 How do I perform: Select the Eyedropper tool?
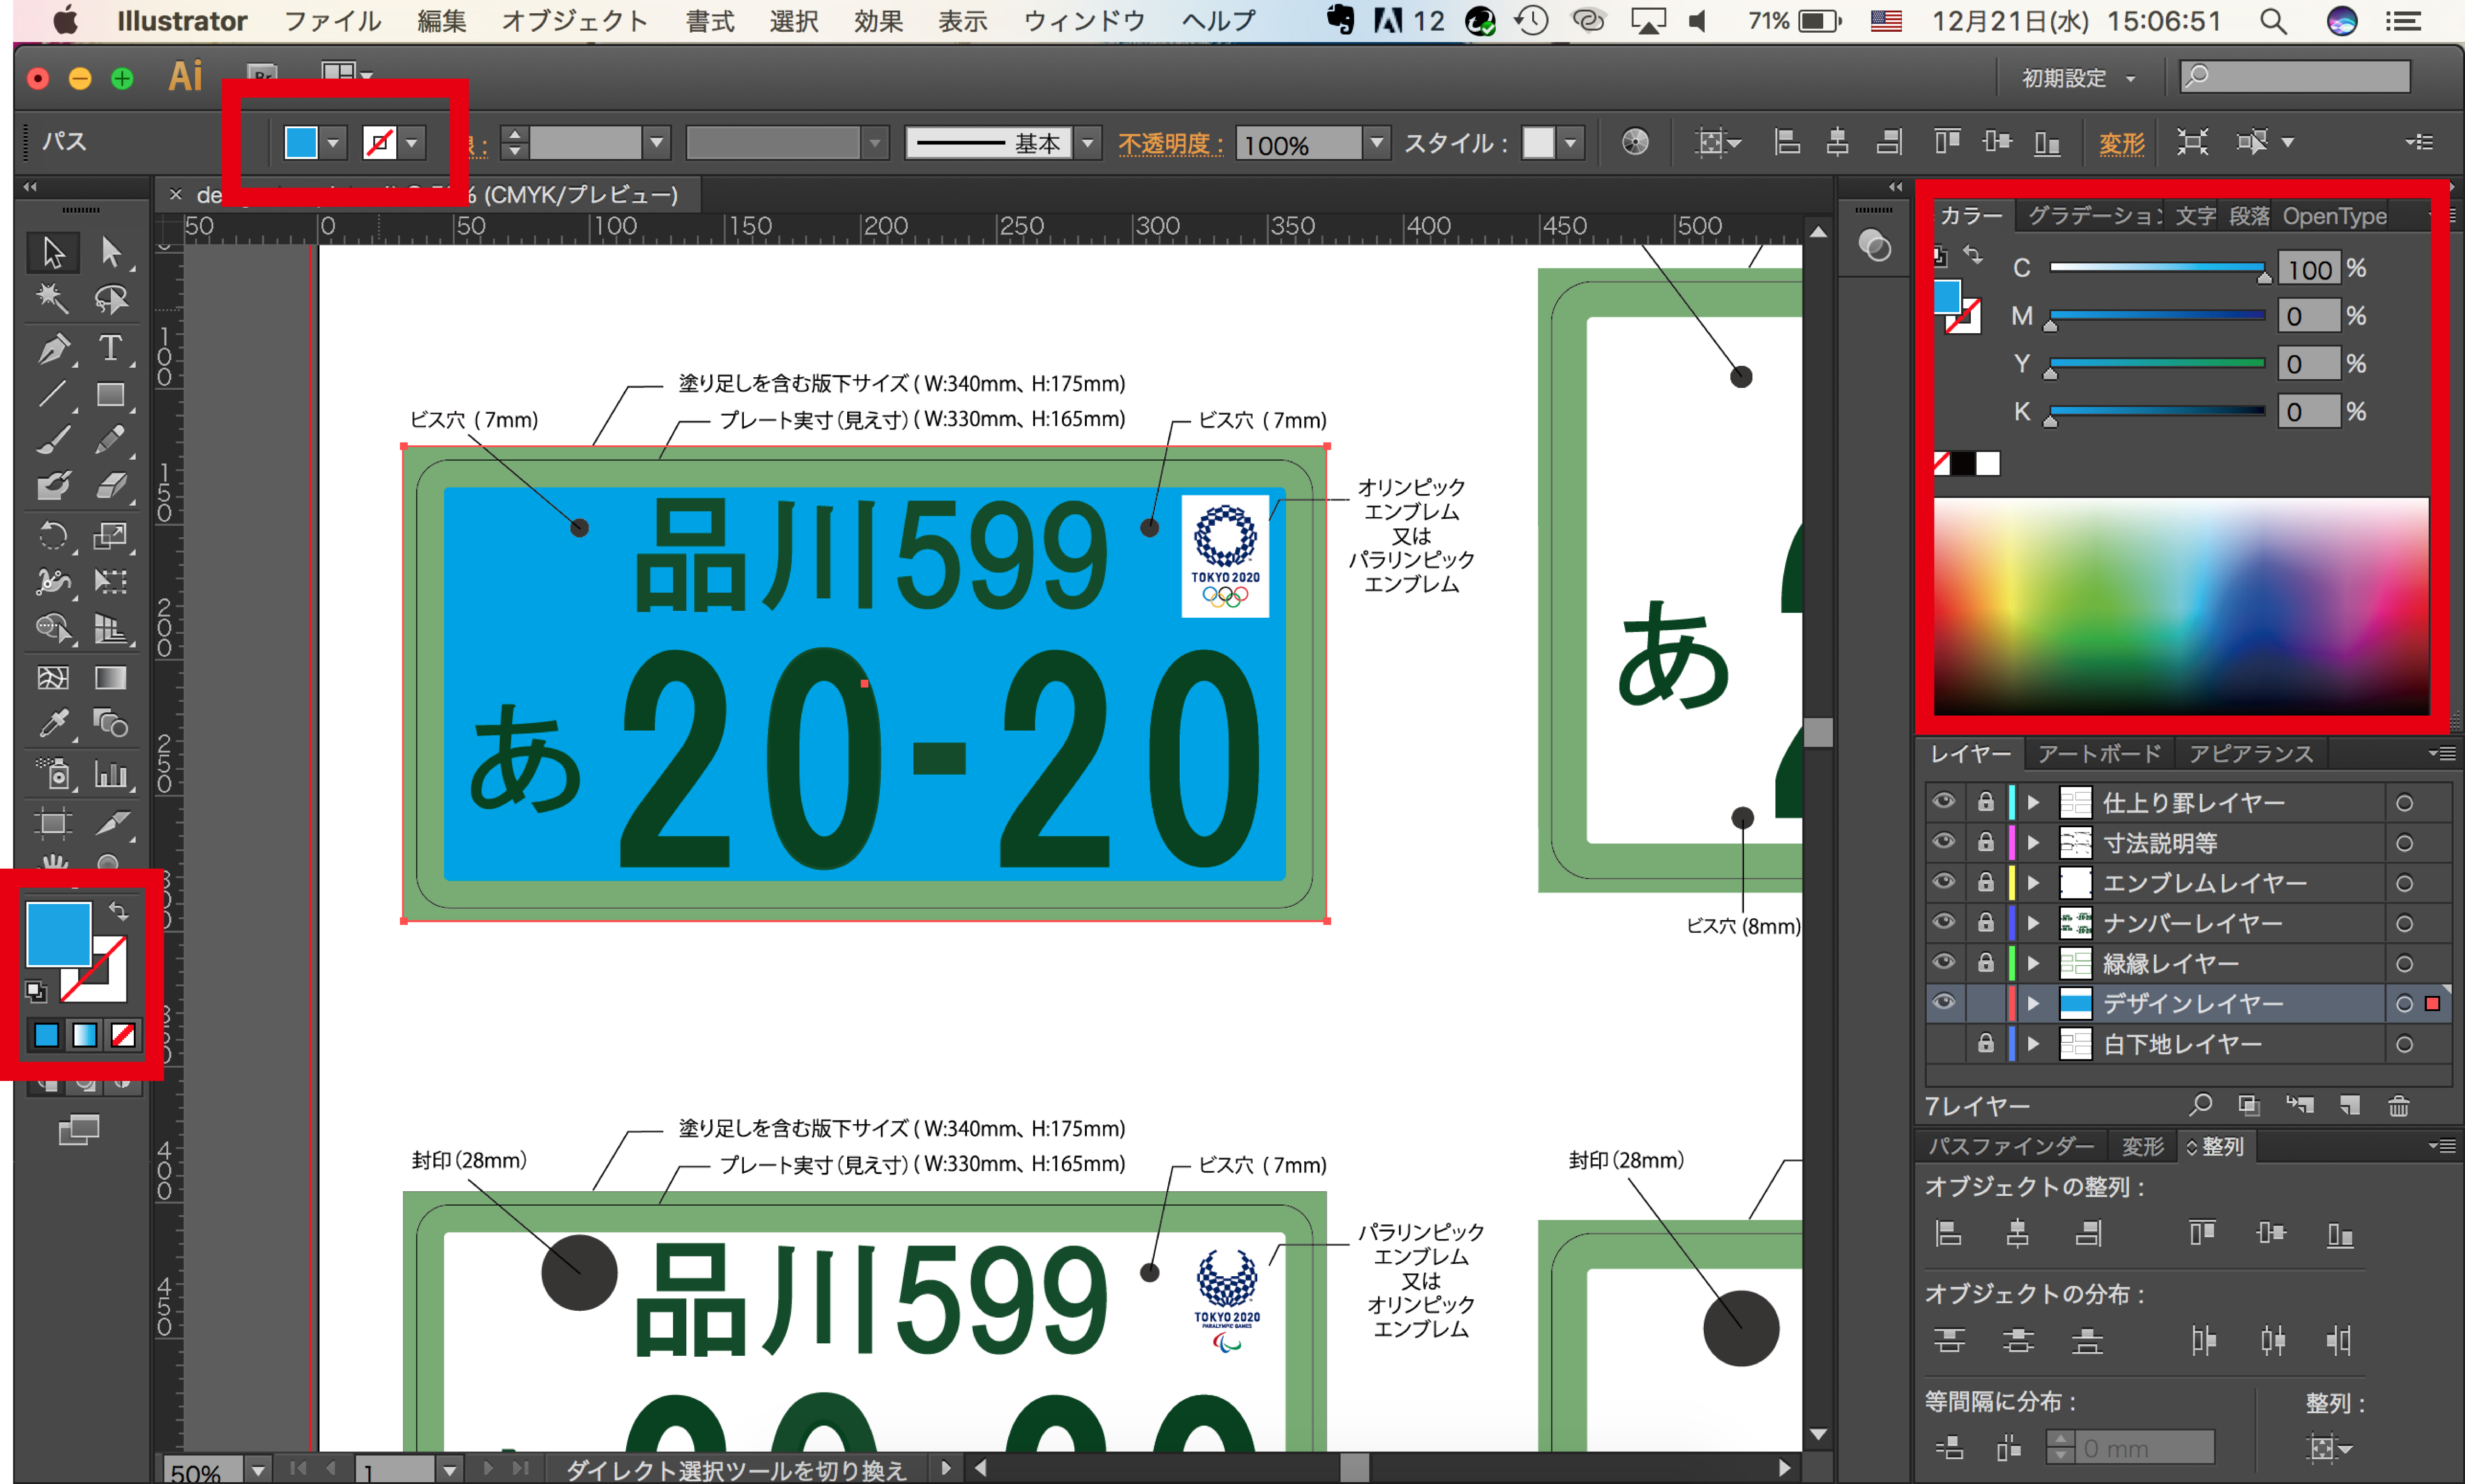pos(52,723)
